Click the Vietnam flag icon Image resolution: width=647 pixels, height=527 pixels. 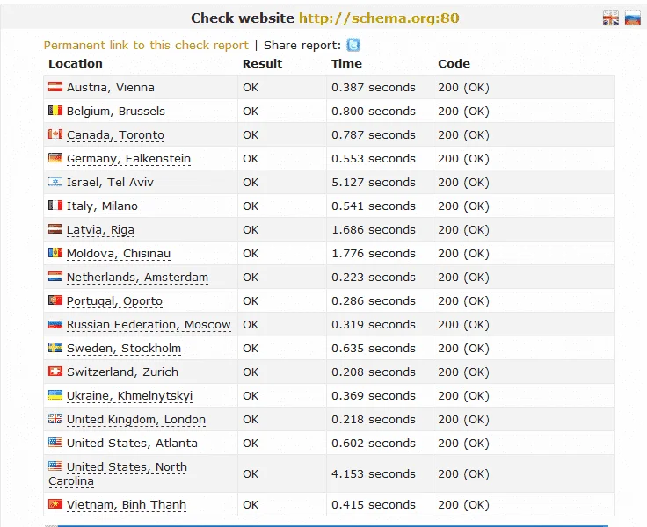coord(55,504)
